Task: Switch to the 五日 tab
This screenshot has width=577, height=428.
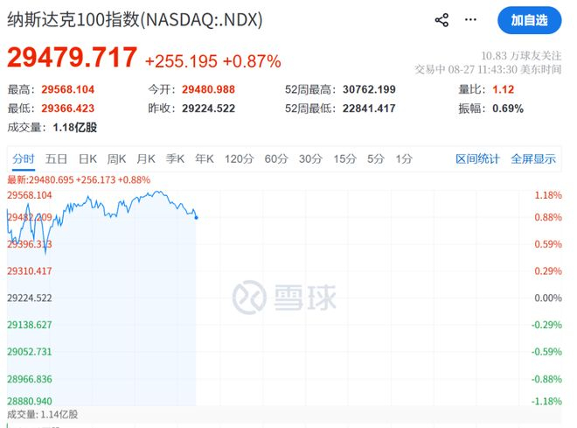Action: pos(56,158)
